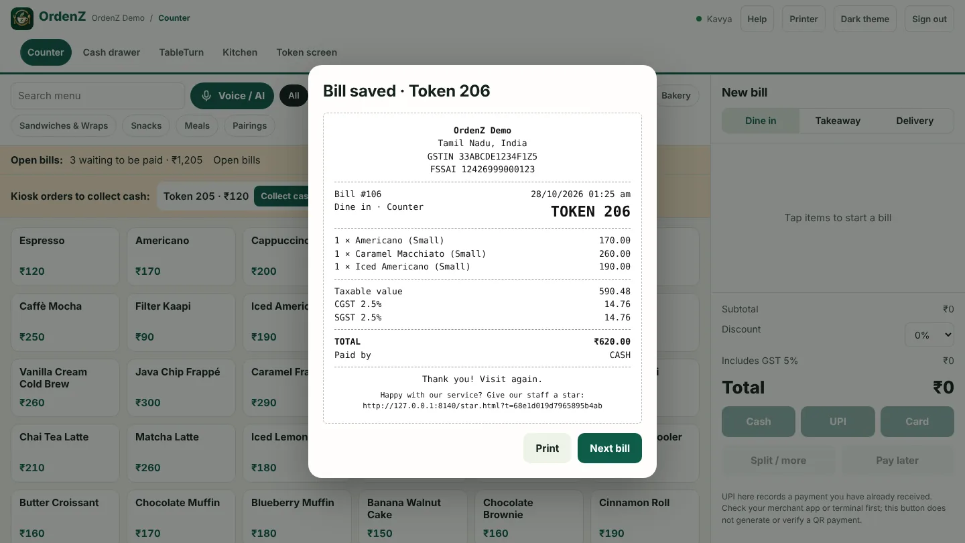Open the Cash drawer tab
This screenshot has width=965, height=543.
[x=111, y=52]
